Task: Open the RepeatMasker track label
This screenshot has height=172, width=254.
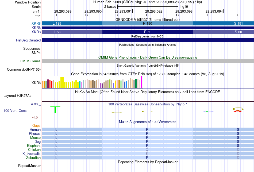Action: tap(29, 166)
